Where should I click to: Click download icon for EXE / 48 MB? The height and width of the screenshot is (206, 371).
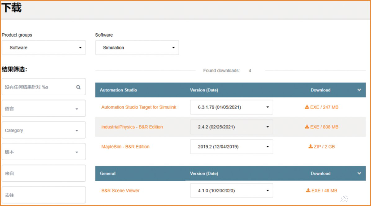tap(308, 190)
